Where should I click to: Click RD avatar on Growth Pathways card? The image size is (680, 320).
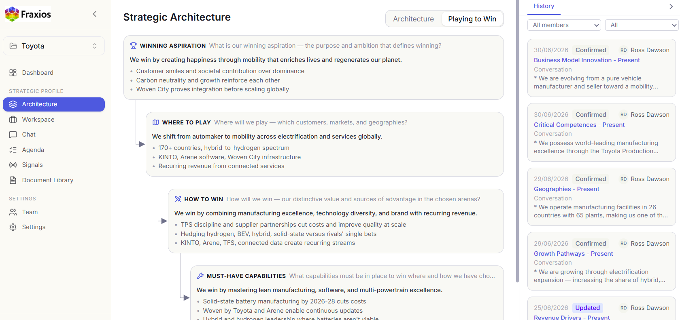[623, 244]
